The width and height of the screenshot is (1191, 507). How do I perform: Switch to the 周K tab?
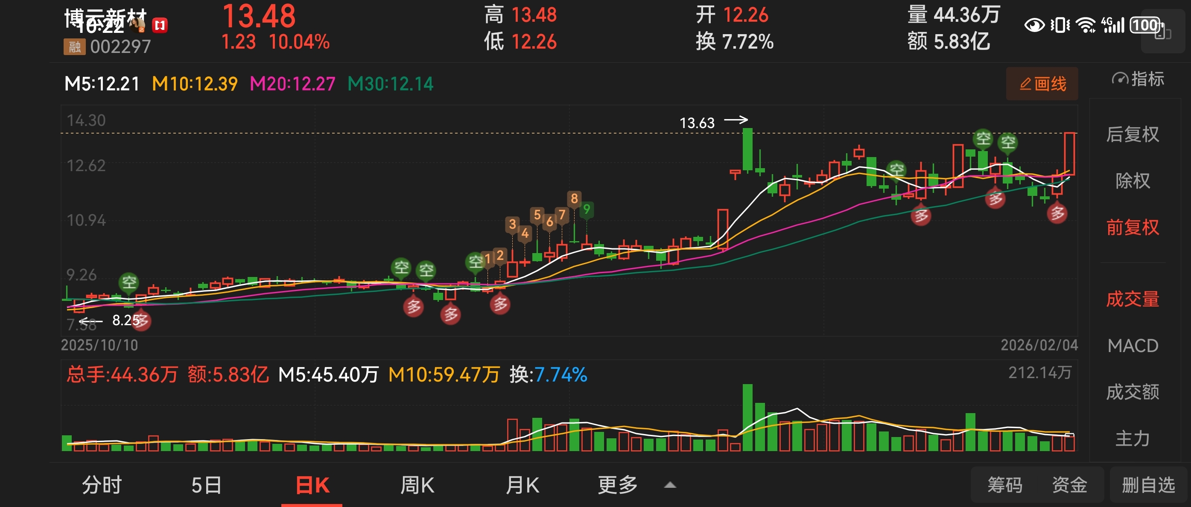point(417,485)
